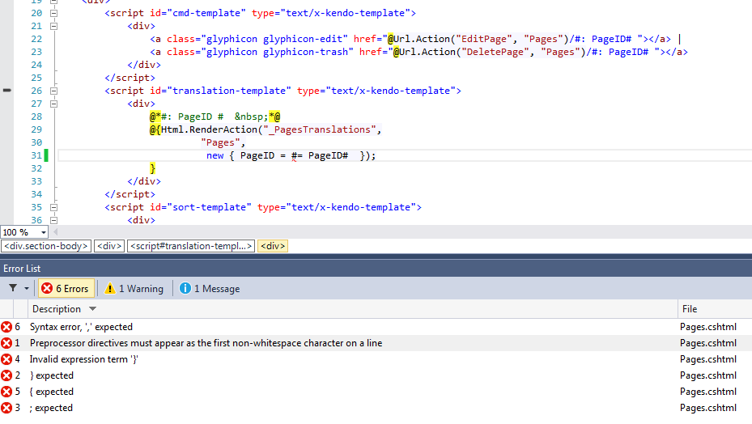The height and width of the screenshot is (424, 752).
Task: Select the div.section-body breadcrumb item
Action: (46, 246)
